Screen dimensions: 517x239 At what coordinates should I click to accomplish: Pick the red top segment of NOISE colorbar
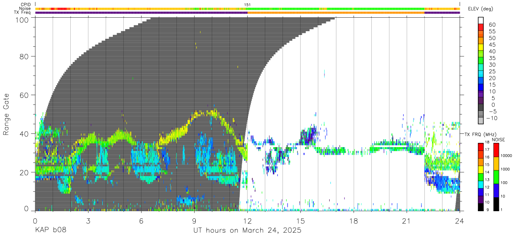click(x=496, y=150)
